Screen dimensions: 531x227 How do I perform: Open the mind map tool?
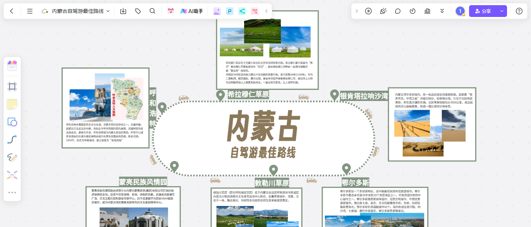pyautogui.click(x=12, y=174)
